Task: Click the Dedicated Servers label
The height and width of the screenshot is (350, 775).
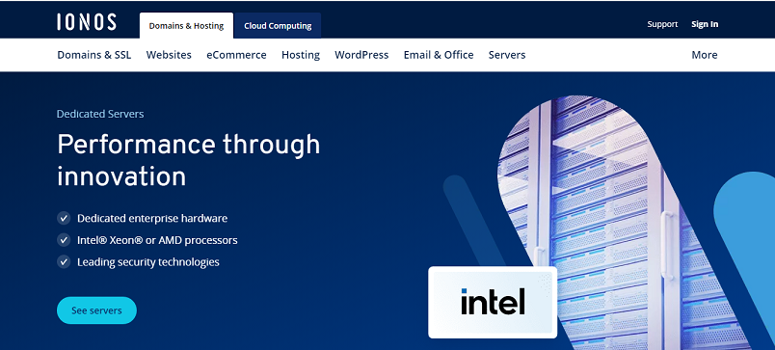Action: 100,114
